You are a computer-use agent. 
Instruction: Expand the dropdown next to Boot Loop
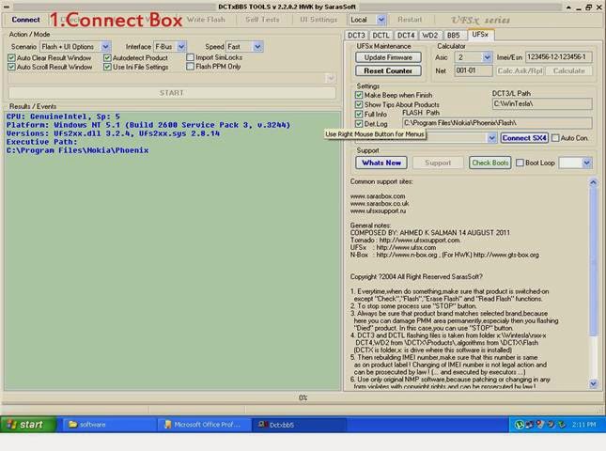coord(586,163)
